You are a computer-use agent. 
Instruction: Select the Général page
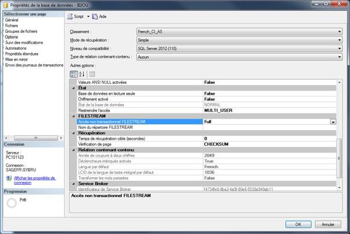tap(12, 20)
